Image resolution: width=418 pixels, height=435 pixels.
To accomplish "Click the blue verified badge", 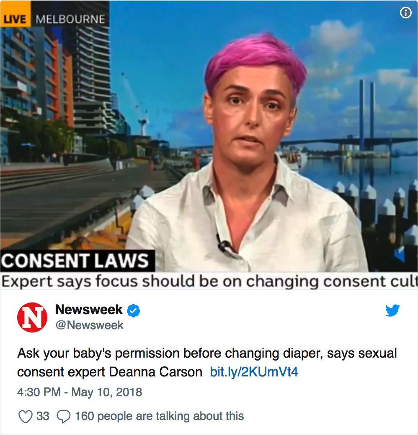I will (133, 310).
